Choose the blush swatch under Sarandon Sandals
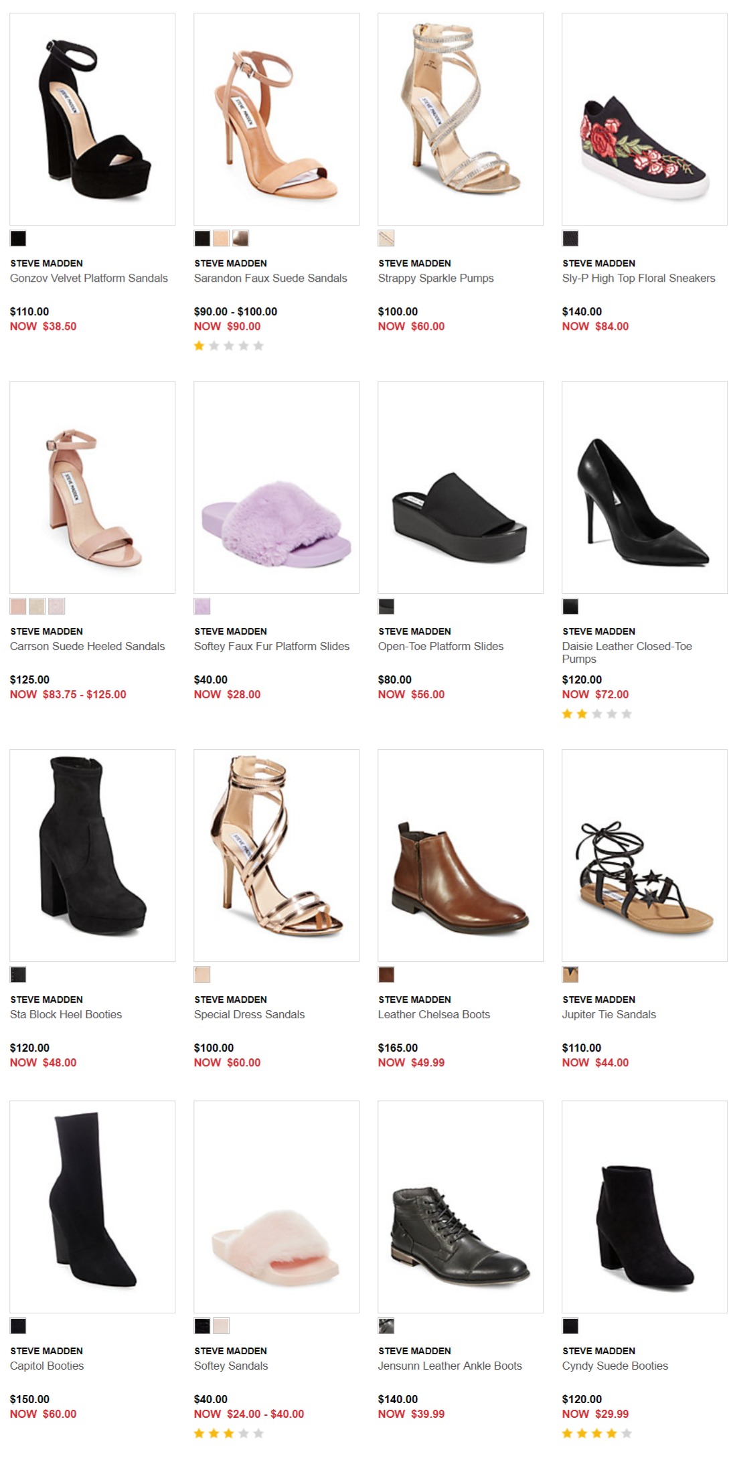The height and width of the screenshot is (1460, 729). [221, 238]
